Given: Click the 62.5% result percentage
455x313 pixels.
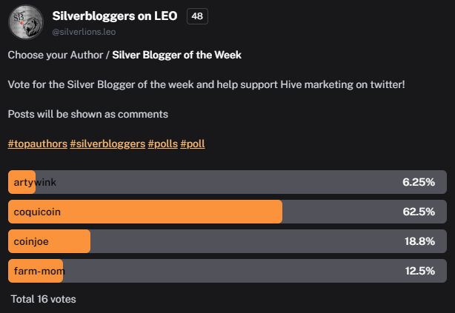Looking at the screenshot, I should 419,212.
